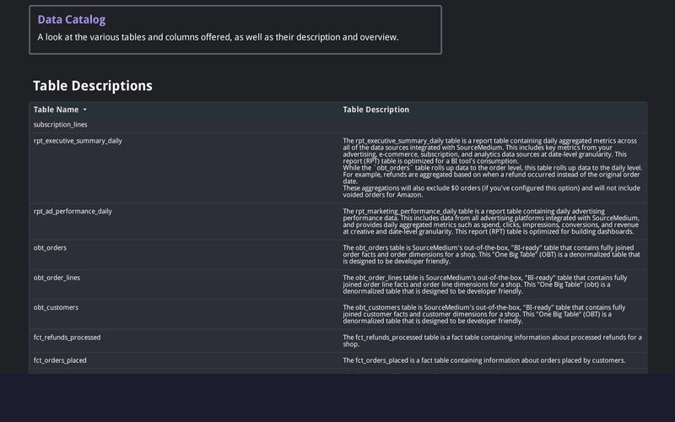Select the rpt_executive_summary_daily table name
Viewport: 675px width, 422px height.
point(78,141)
